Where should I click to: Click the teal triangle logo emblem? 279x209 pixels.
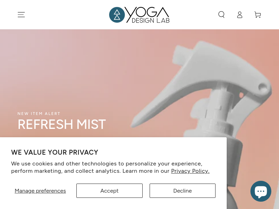point(117,15)
